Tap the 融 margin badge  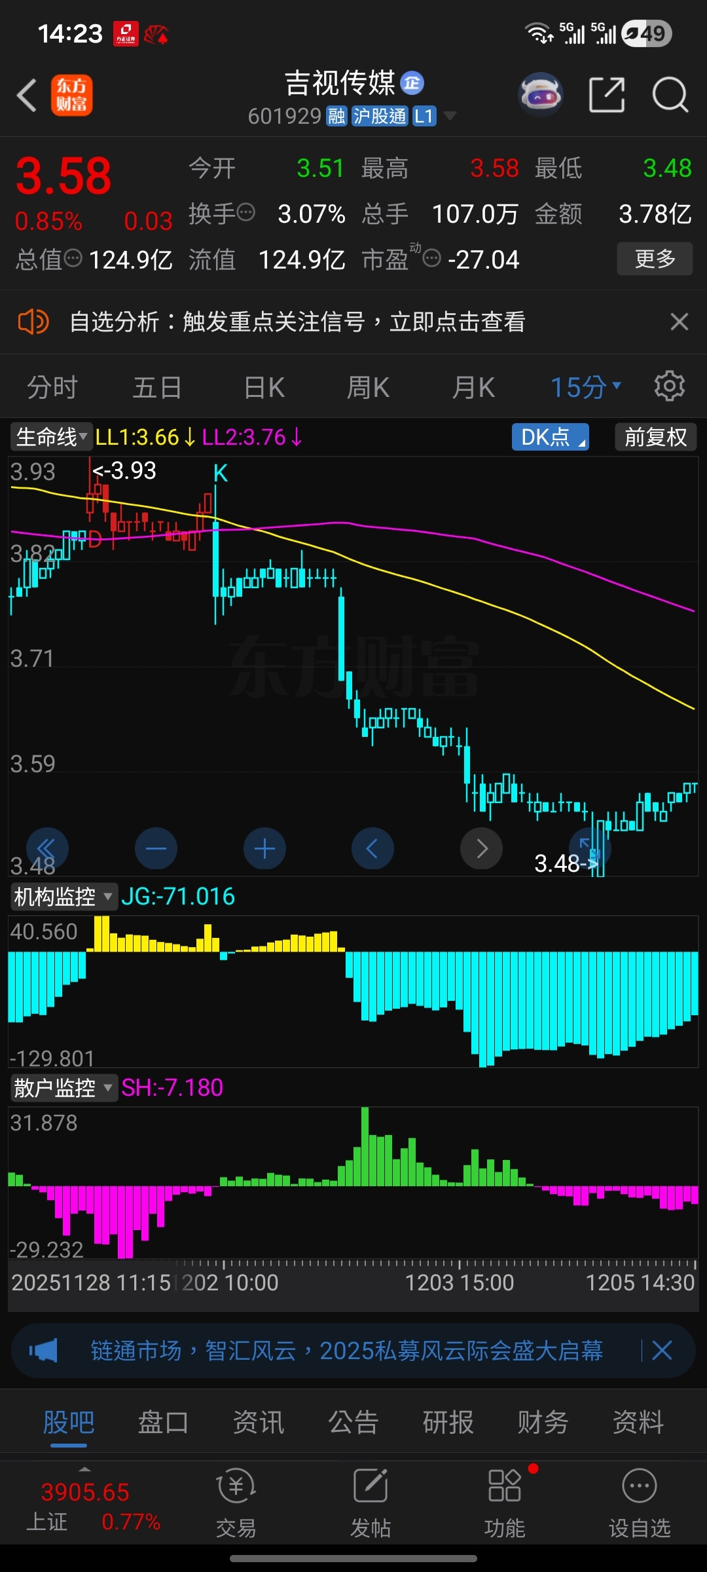[x=336, y=116]
